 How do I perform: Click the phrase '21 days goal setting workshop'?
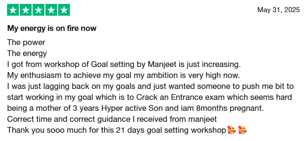(171, 130)
